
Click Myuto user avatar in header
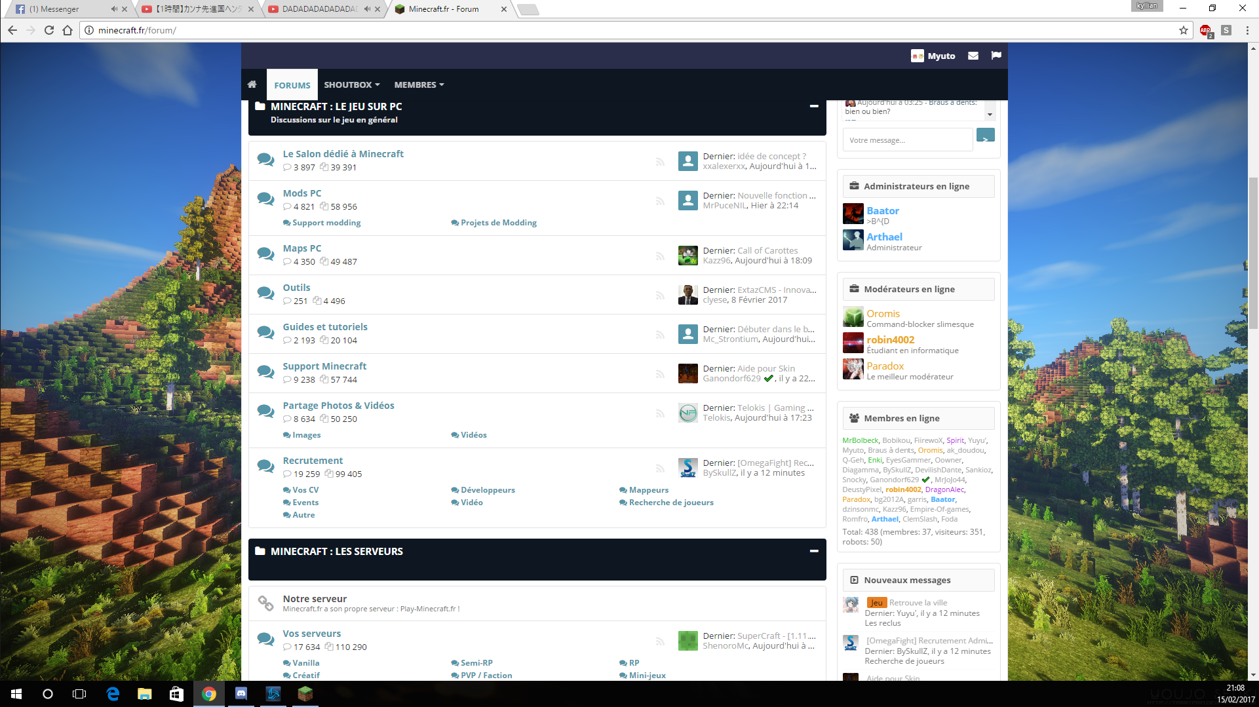click(x=918, y=56)
